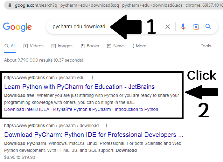
Task: Clear the search query with the X icon
Action: [x=168, y=27]
